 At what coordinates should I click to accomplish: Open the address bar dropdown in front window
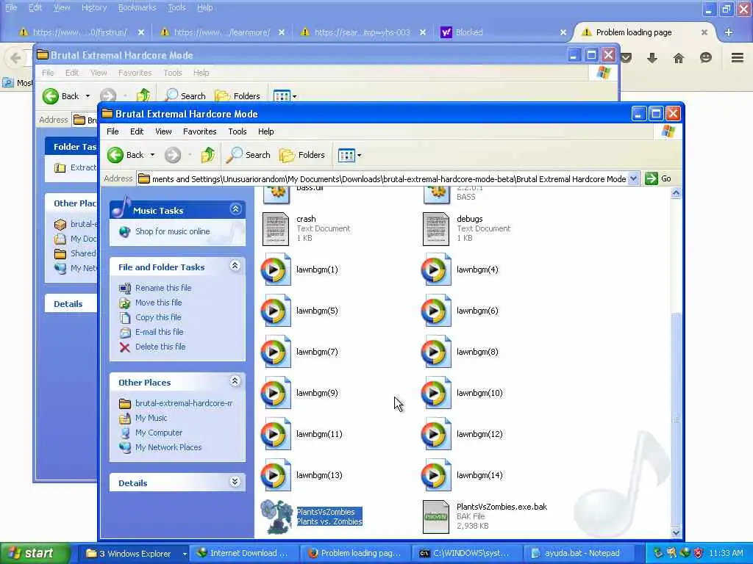tap(633, 178)
